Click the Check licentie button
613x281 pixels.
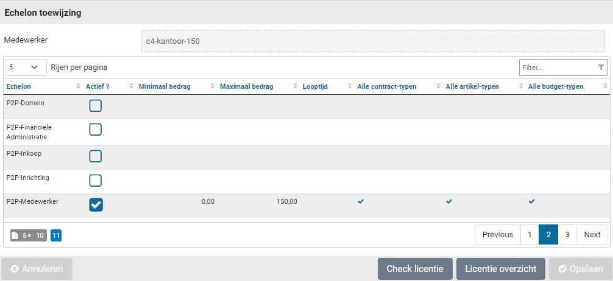pyautogui.click(x=415, y=269)
